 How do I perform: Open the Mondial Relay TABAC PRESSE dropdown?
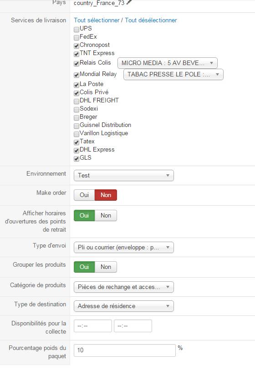pos(173,74)
